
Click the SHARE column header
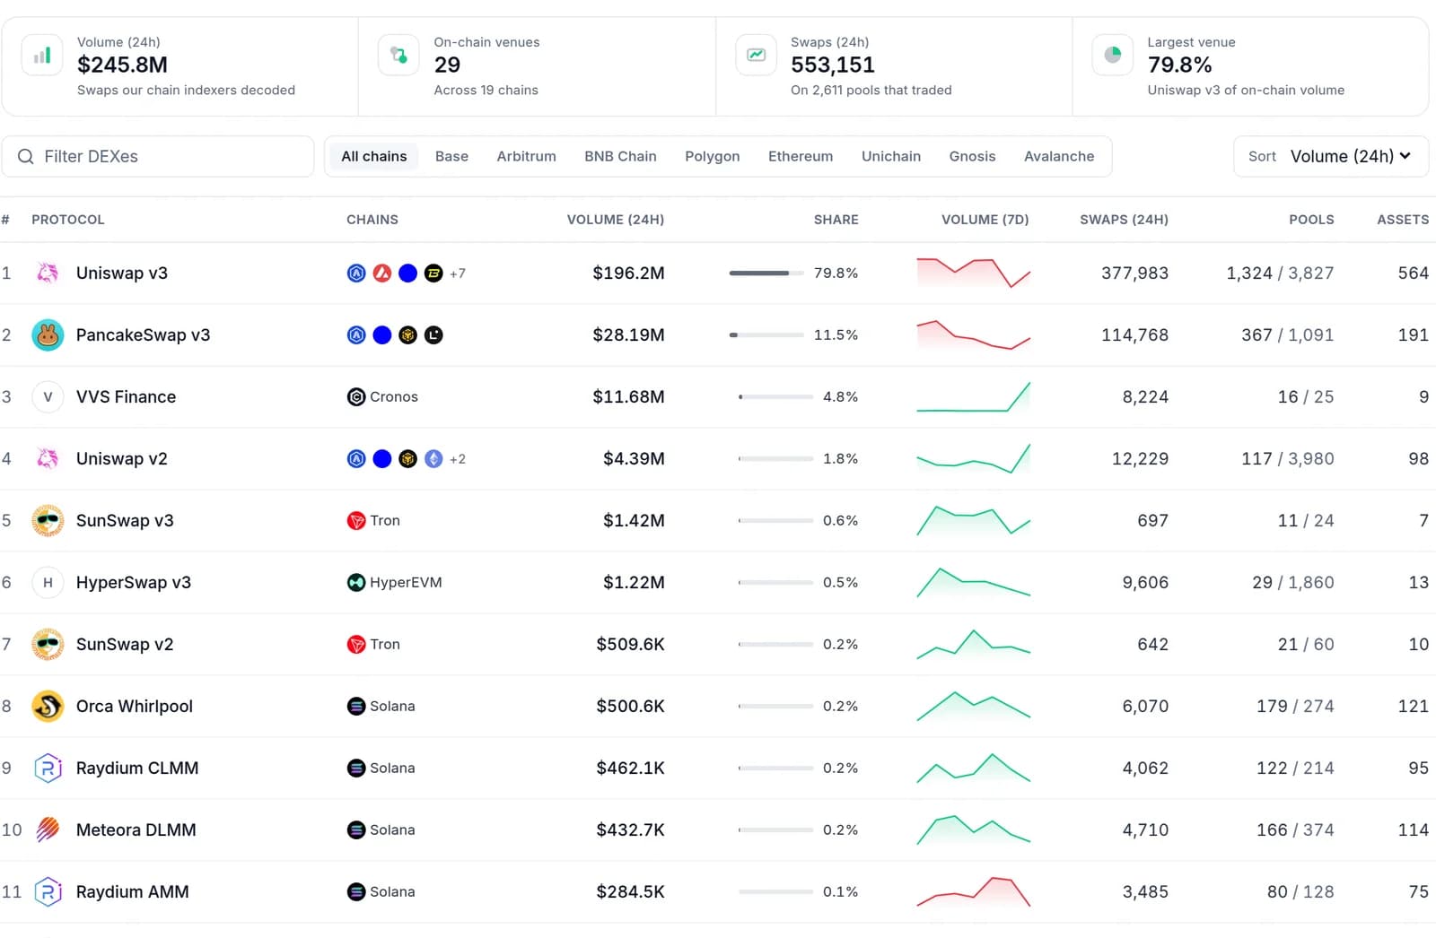point(836,220)
